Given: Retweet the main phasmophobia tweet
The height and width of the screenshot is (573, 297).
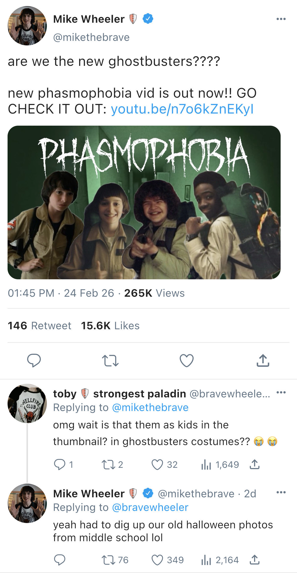Looking at the screenshot, I should tap(110, 361).
